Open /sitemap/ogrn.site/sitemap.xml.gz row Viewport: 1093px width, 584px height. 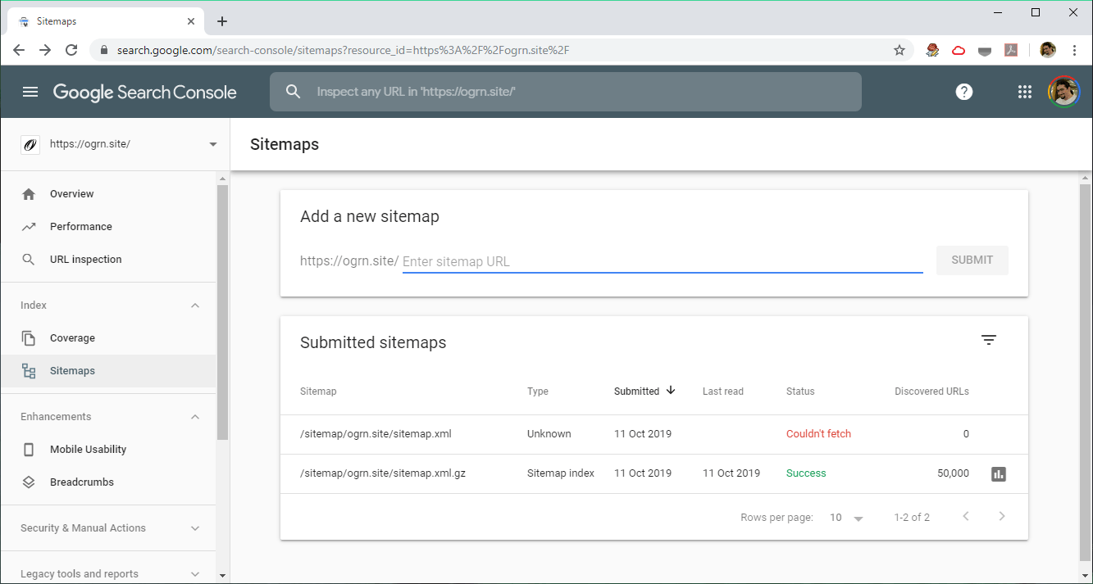click(654, 473)
